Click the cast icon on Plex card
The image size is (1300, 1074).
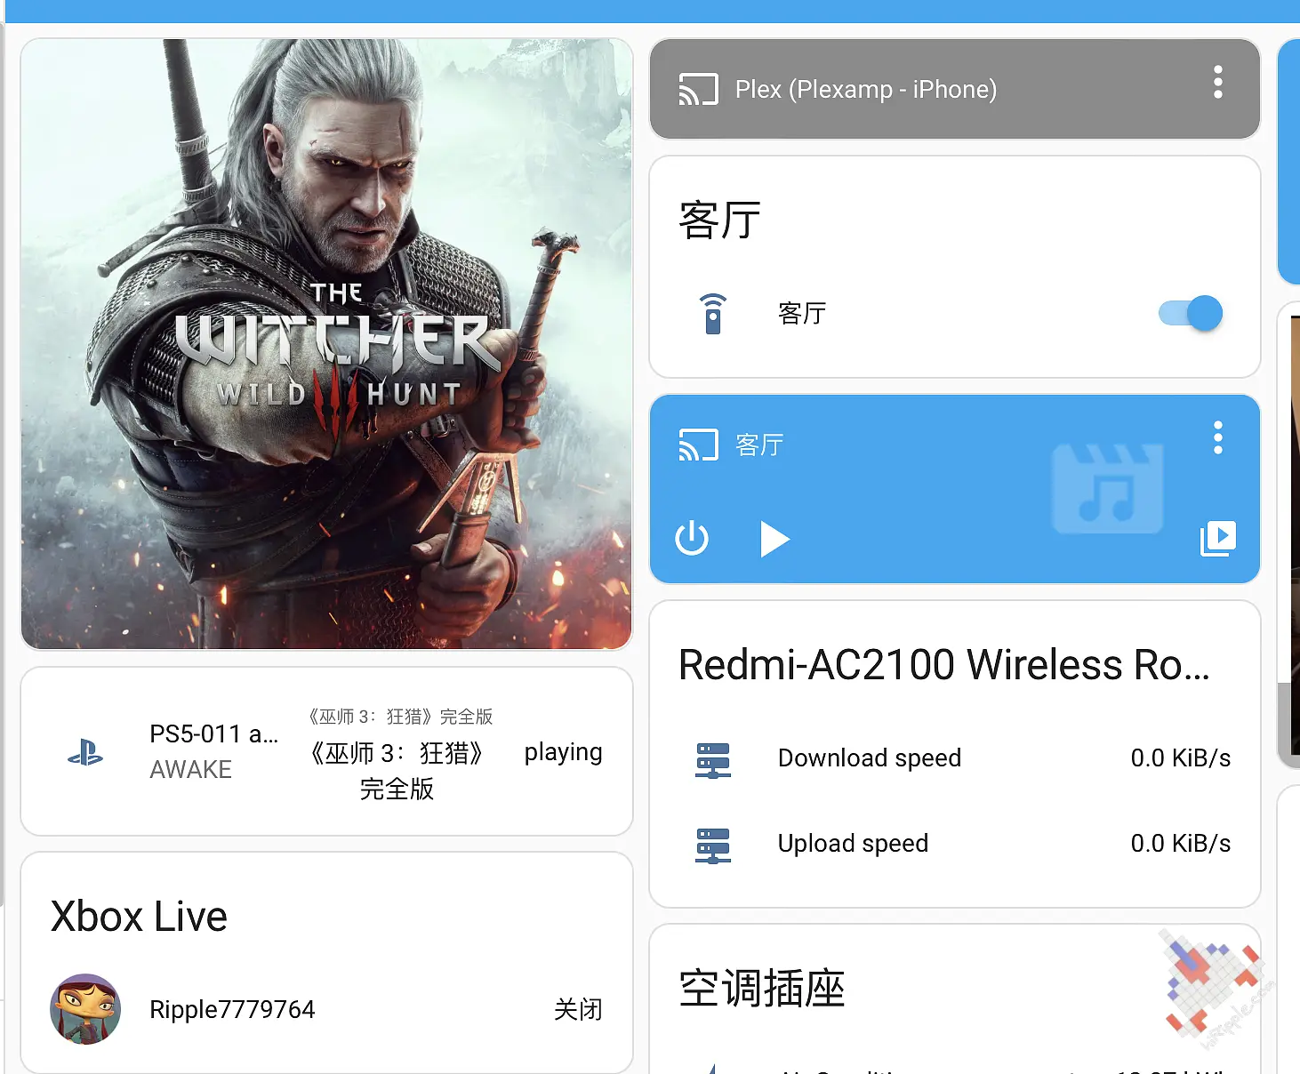coord(698,89)
